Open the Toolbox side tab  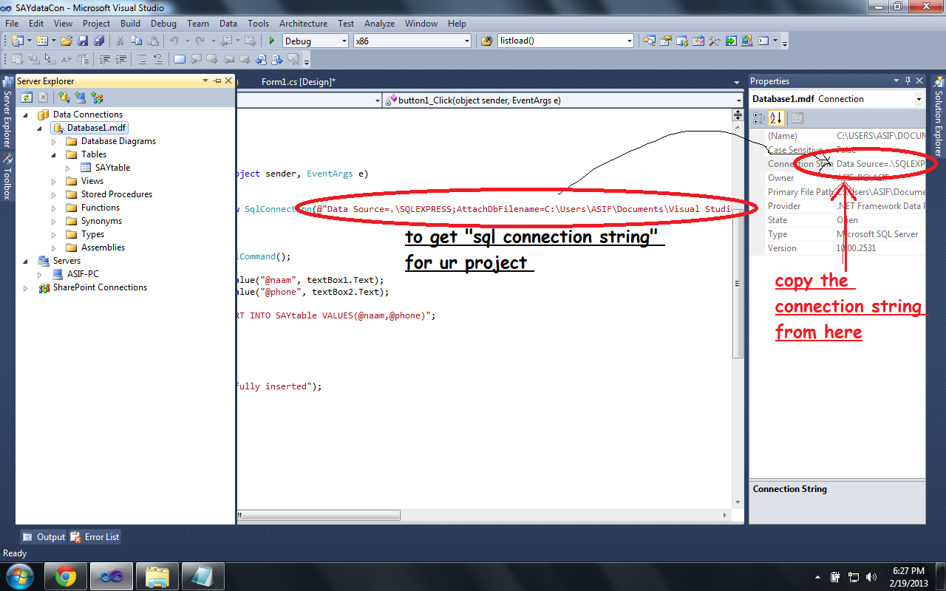pyautogui.click(x=7, y=178)
